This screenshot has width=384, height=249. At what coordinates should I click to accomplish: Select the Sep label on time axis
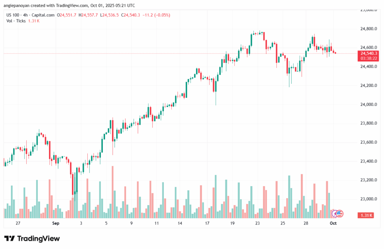click(x=56, y=223)
